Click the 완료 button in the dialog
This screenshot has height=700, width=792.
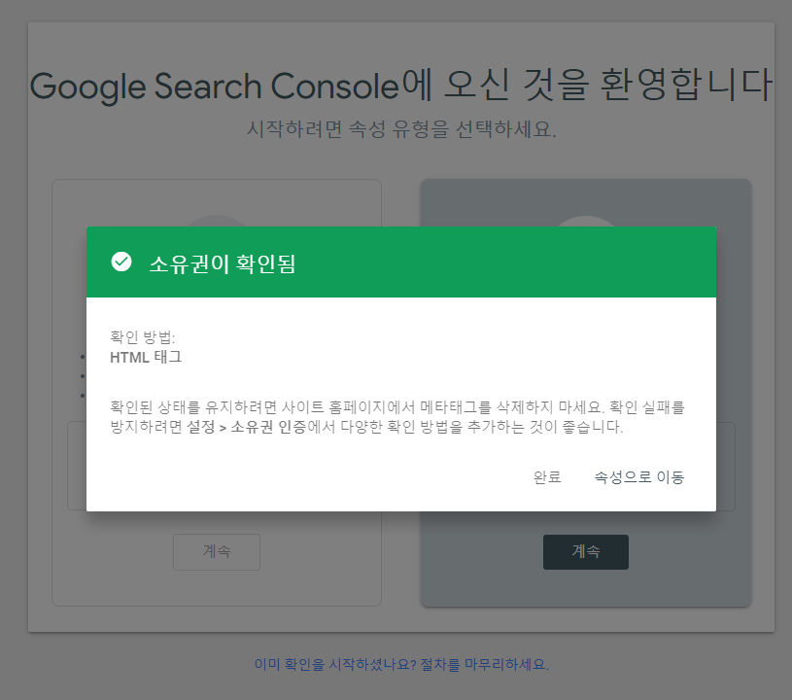point(547,476)
